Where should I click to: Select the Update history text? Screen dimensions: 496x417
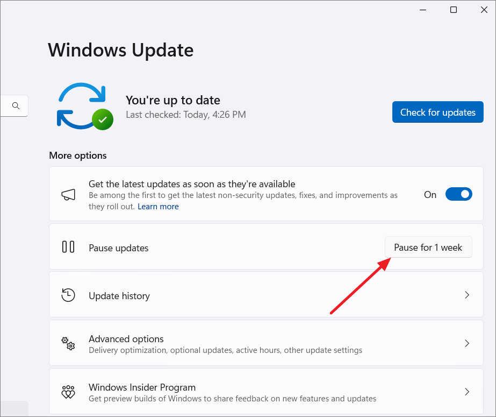(x=119, y=296)
